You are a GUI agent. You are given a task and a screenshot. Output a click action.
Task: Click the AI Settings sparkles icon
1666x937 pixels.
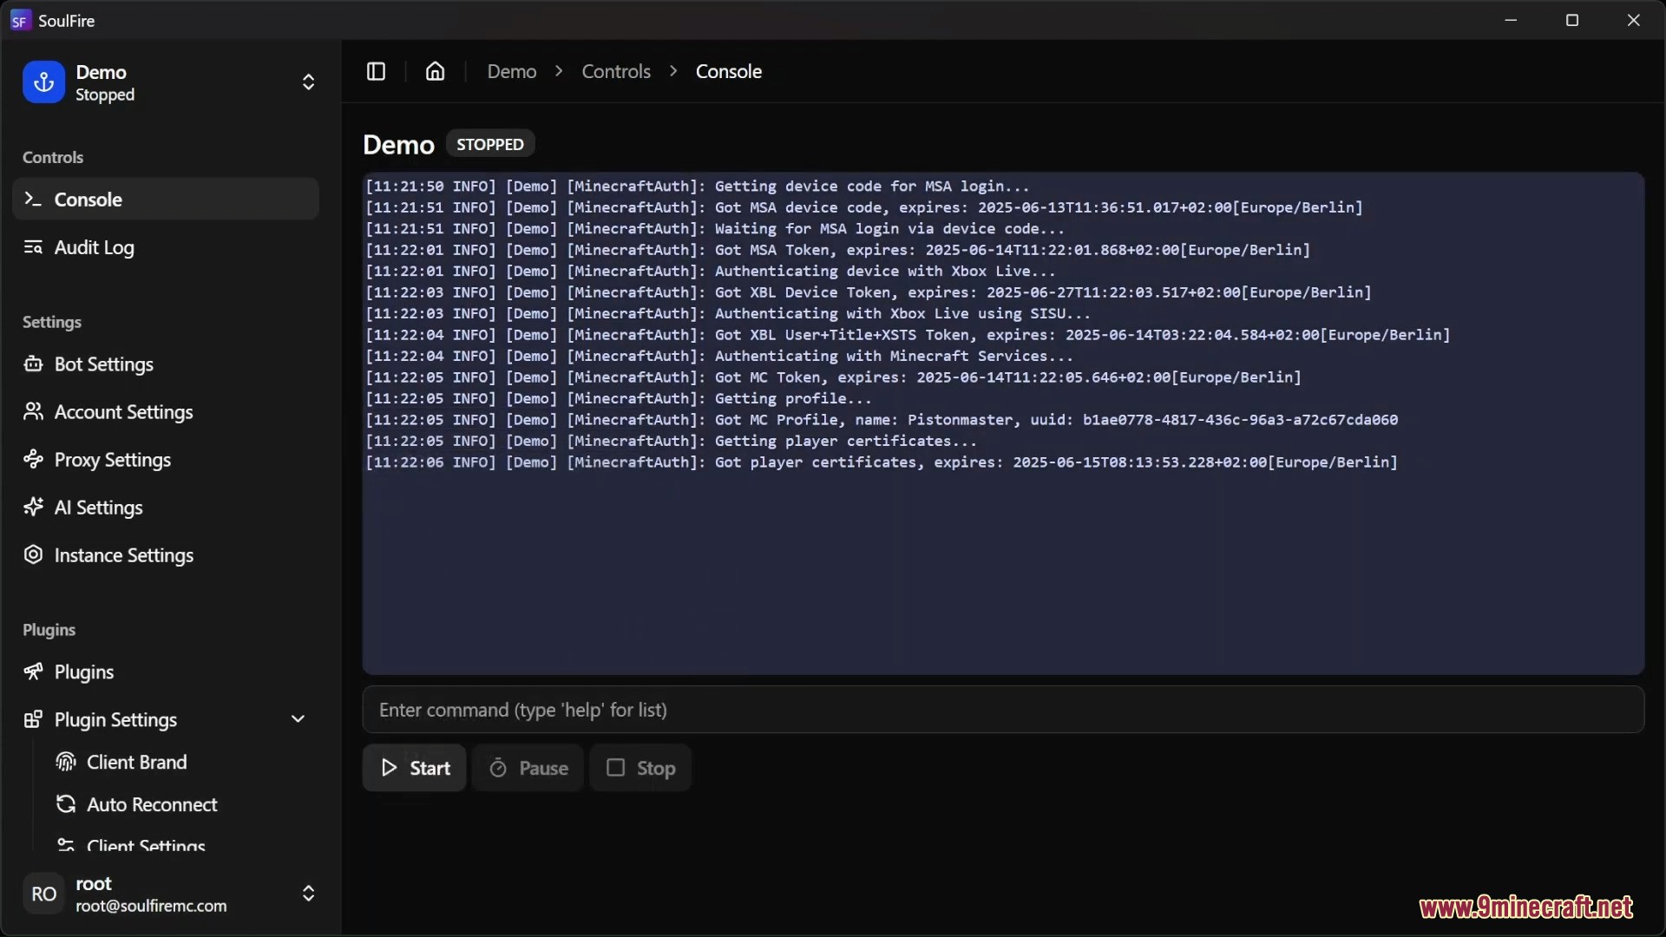point(33,507)
